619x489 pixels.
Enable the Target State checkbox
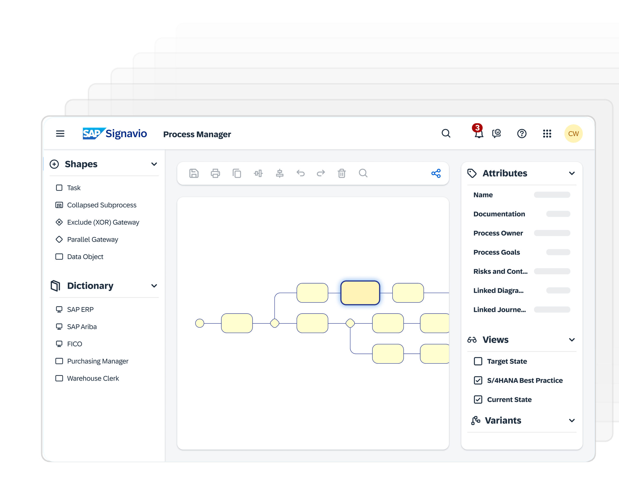coord(478,361)
